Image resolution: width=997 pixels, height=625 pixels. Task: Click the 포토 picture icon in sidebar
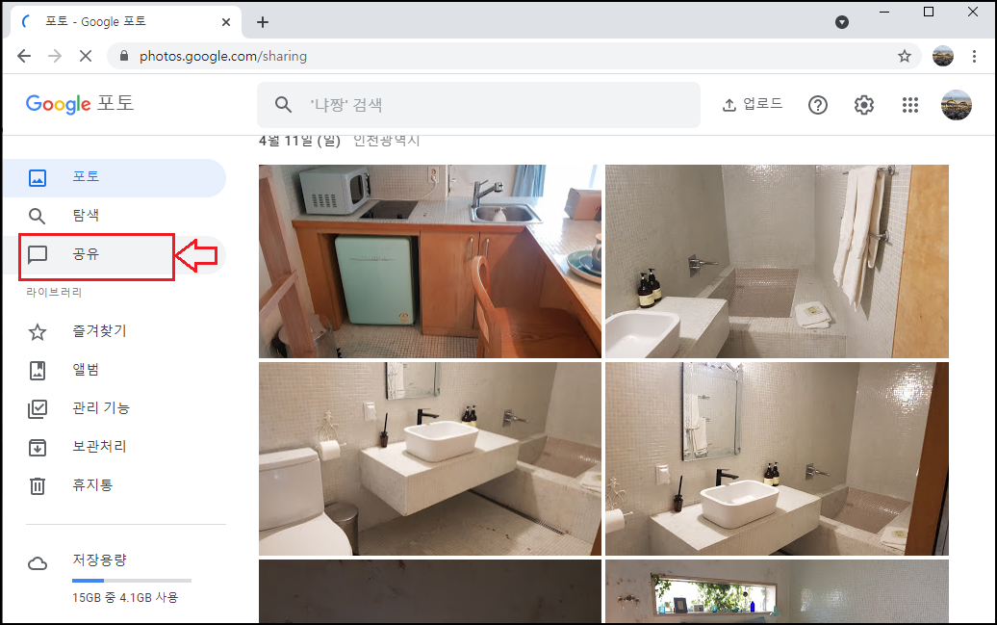coord(38,177)
